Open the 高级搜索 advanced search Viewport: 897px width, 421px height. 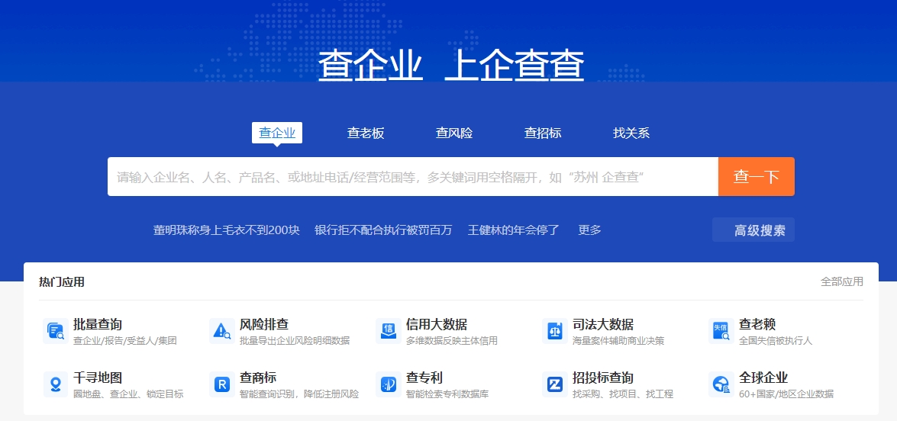pyautogui.click(x=753, y=230)
